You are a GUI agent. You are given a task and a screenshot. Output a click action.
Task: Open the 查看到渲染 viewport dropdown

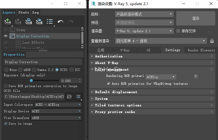click(161, 41)
